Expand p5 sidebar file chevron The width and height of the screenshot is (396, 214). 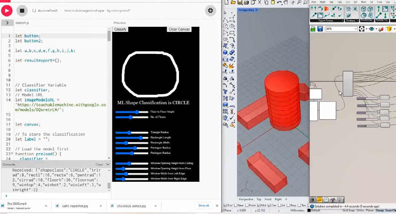coord(7,23)
